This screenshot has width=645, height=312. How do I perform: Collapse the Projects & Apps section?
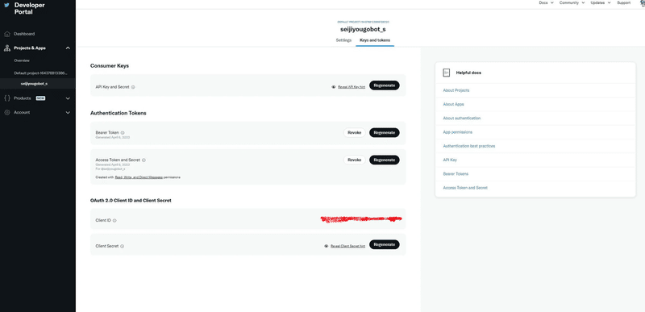pos(68,48)
